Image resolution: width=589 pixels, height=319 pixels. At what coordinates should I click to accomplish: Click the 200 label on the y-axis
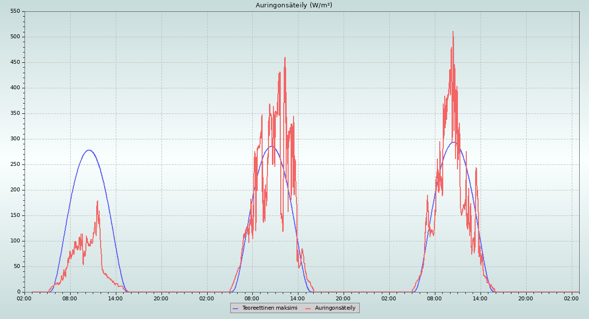click(x=15, y=190)
